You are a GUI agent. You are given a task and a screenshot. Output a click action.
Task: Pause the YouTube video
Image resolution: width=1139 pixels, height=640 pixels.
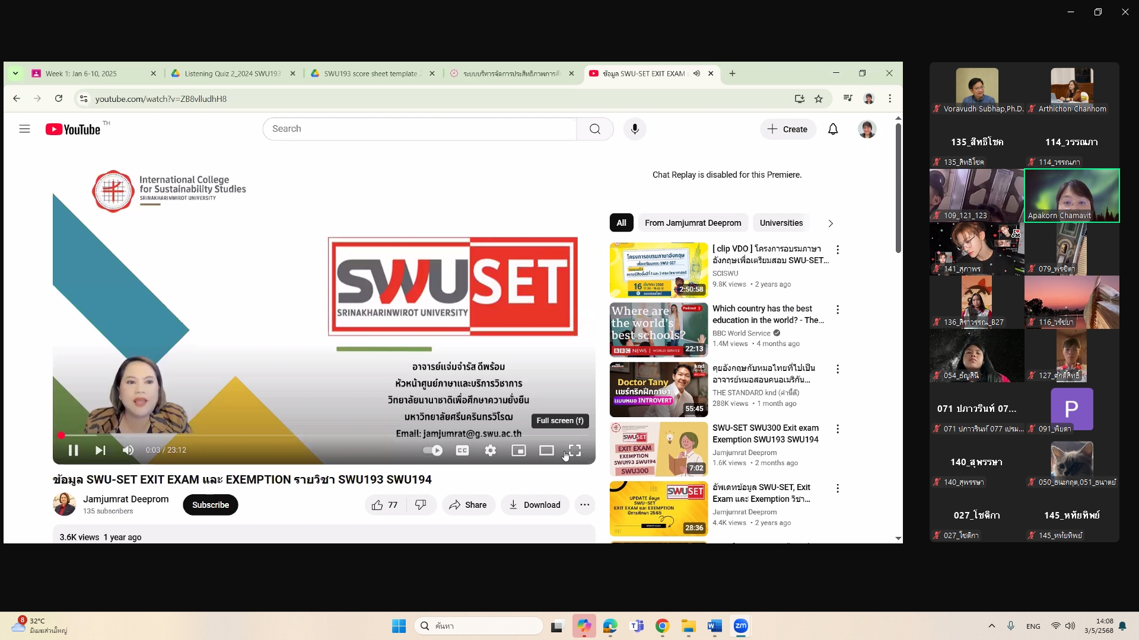click(74, 450)
